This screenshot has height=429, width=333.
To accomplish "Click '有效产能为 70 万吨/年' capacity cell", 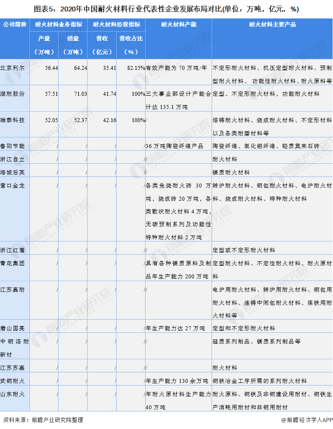I will pyautogui.click(x=176, y=68).
